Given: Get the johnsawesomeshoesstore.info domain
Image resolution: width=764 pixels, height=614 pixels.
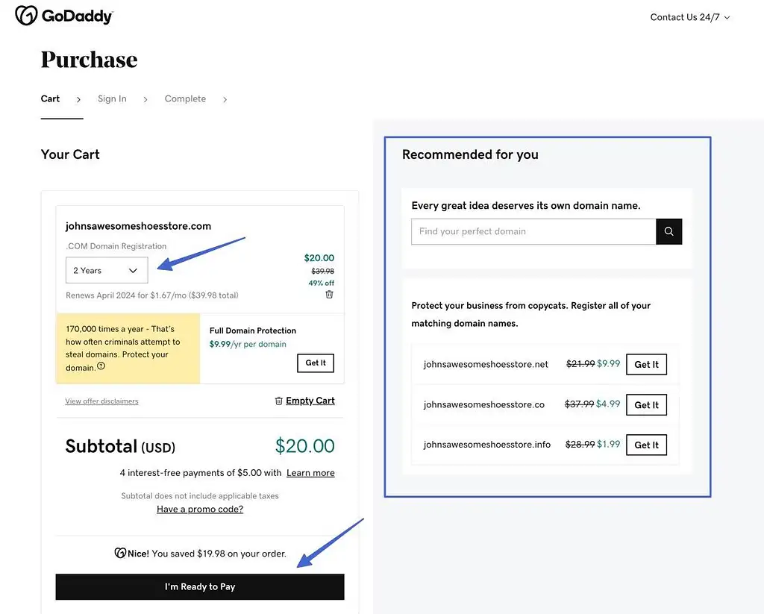Looking at the screenshot, I should [x=646, y=445].
